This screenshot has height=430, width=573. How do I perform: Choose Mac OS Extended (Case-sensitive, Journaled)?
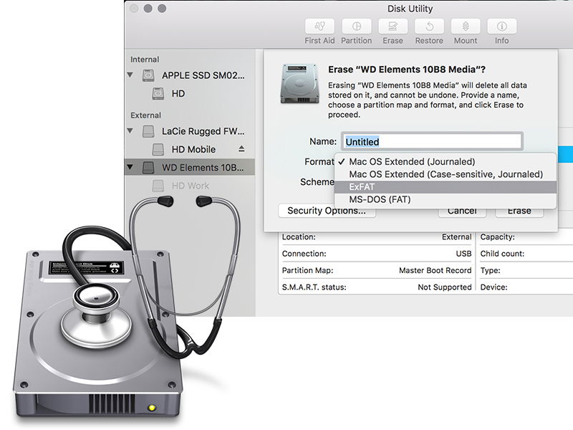tap(446, 174)
